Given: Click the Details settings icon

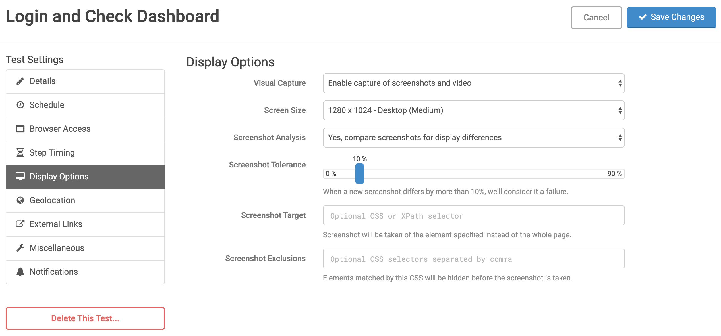Looking at the screenshot, I should click(x=20, y=81).
